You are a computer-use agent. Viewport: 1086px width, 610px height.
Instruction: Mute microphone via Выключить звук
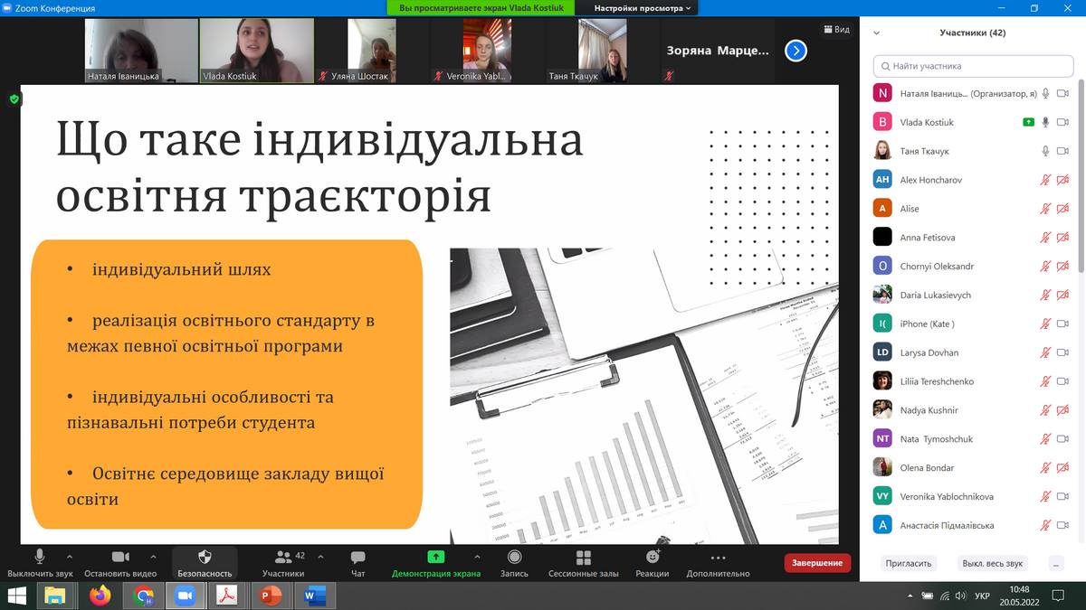pyautogui.click(x=40, y=558)
